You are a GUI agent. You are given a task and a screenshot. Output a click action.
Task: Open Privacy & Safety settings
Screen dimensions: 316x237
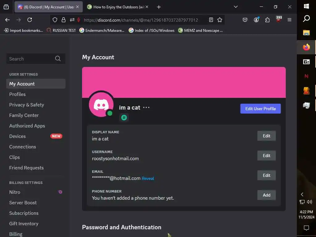click(x=36, y=105)
